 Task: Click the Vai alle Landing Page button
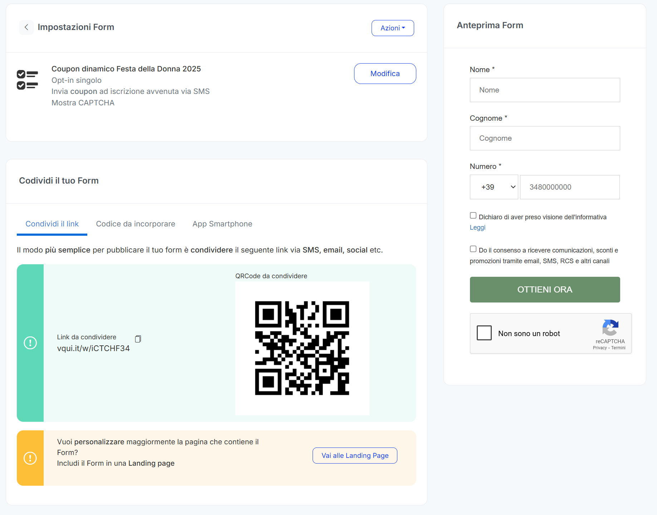tap(355, 456)
